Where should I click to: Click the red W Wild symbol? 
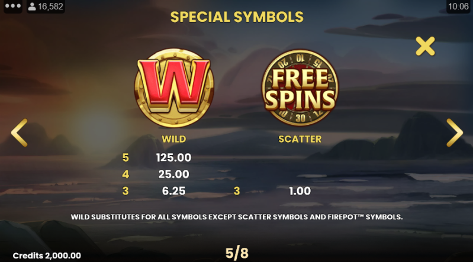pyautogui.click(x=174, y=88)
